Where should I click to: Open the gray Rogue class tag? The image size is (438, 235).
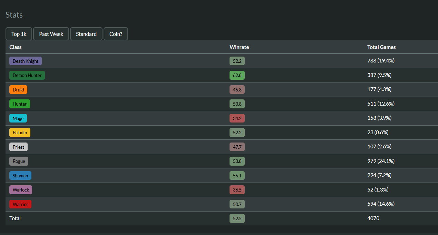(19, 161)
